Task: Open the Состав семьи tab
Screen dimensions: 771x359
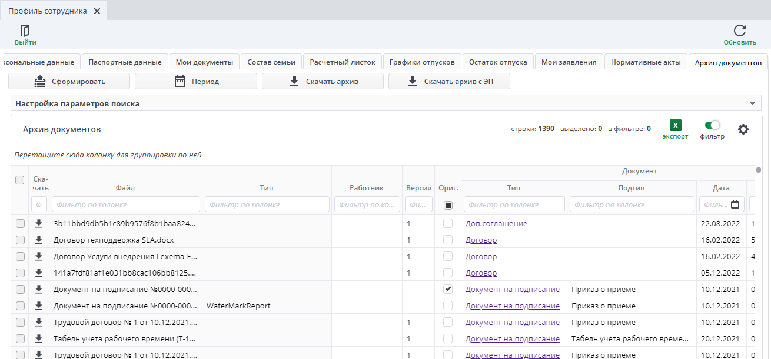Action: coord(271,62)
